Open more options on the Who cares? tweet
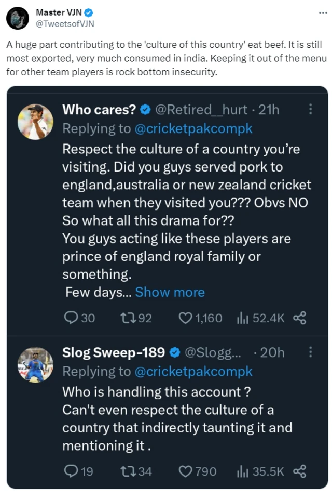 tap(310, 109)
